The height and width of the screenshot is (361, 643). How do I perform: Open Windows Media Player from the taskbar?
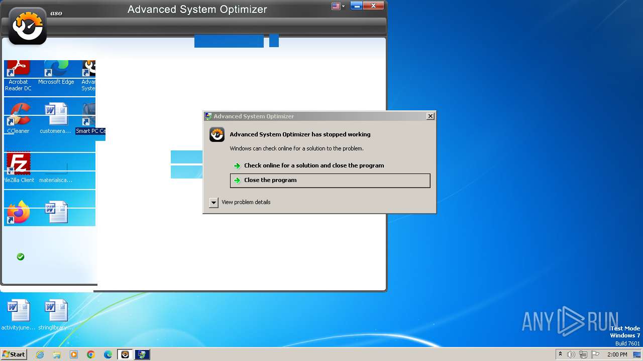tap(74, 354)
